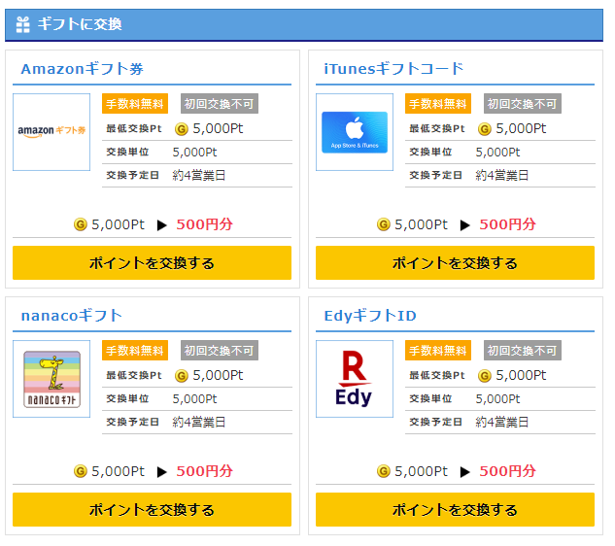Click 交換単位 label in Amazon card
This screenshot has height=546, width=615.
pyautogui.click(x=127, y=153)
